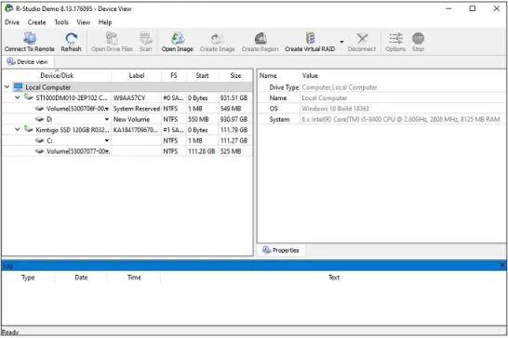Click the Local Computer icon
The image size is (508, 338).
pyautogui.click(x=19, y=87)
